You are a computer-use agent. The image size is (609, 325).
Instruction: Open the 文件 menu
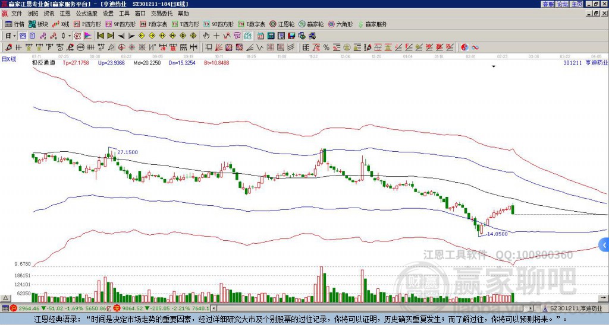click(x=17, y=14)
